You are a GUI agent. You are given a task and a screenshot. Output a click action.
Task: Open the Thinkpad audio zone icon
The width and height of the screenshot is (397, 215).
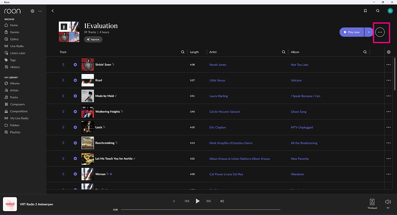pyautogui.click(x=372, y=202)
